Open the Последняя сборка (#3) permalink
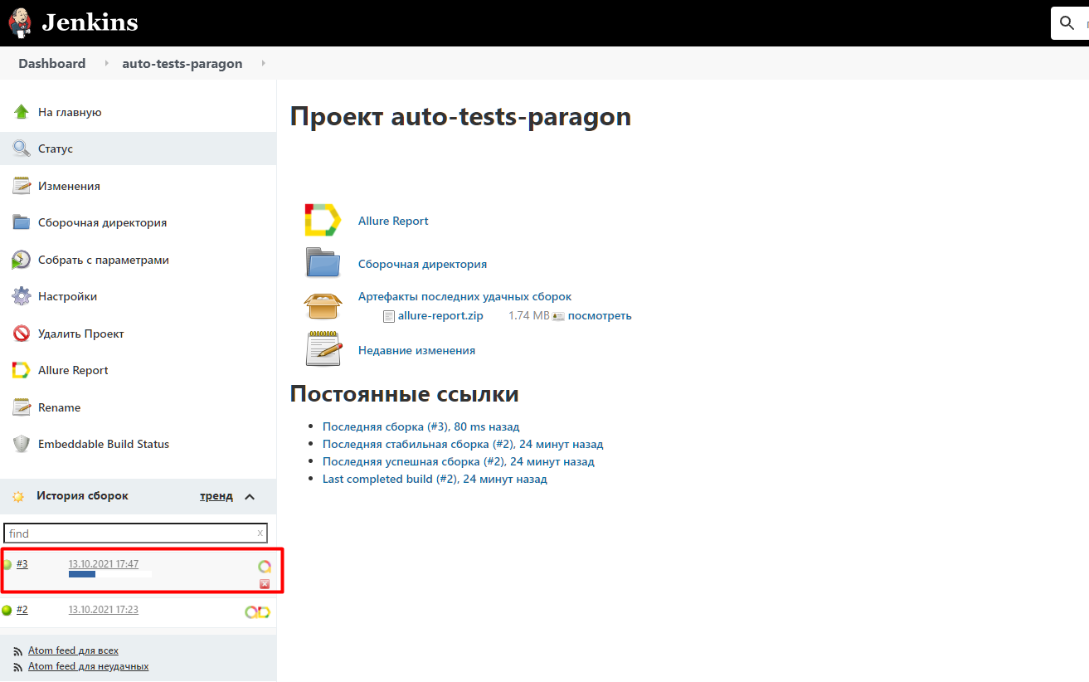This screenshot has height=682, width=1089. 421,426
